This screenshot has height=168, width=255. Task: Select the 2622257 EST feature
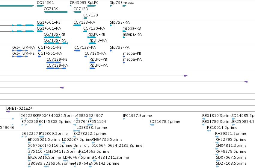24,137
